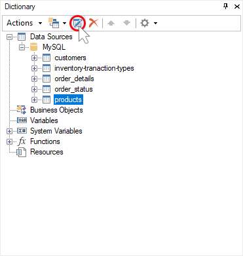The width and height of the screenshot is (243, 256).
Task: Select the inventory-tranaction-types table
Action: tap(94, 68)
